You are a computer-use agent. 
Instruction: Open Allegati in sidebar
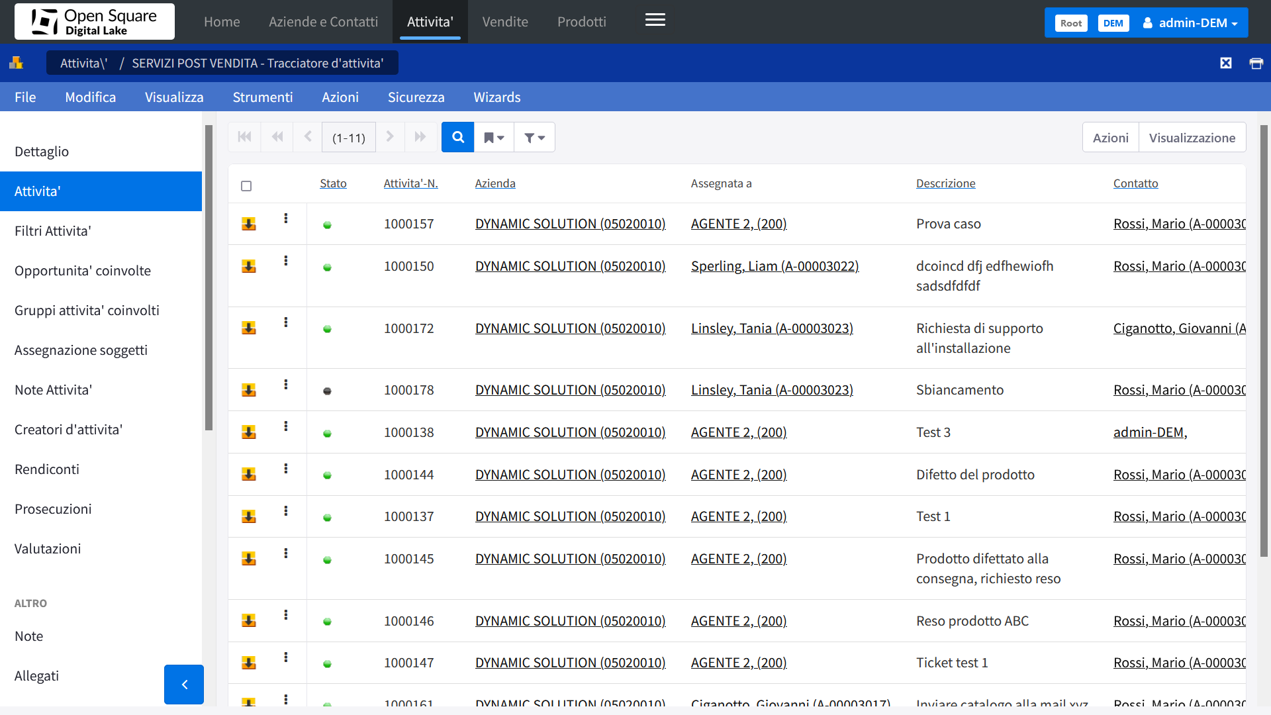click(36, 676)
